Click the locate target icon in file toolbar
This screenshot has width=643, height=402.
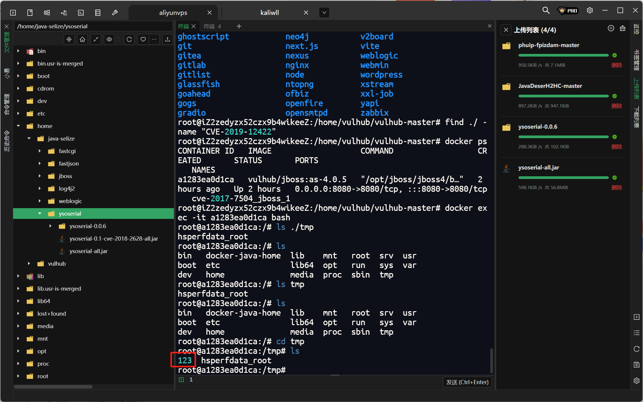pos(69,39)
